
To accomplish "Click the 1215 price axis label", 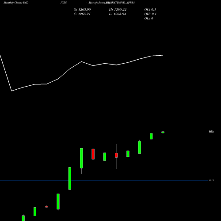I will [x=211, y=180].
